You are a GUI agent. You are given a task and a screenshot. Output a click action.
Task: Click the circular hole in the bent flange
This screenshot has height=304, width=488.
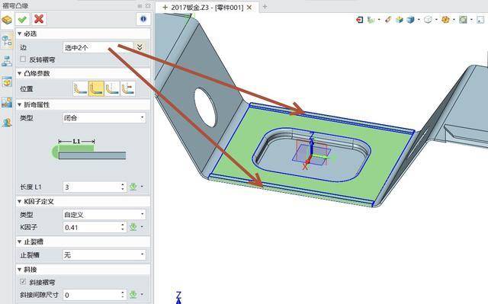[205, 107]
